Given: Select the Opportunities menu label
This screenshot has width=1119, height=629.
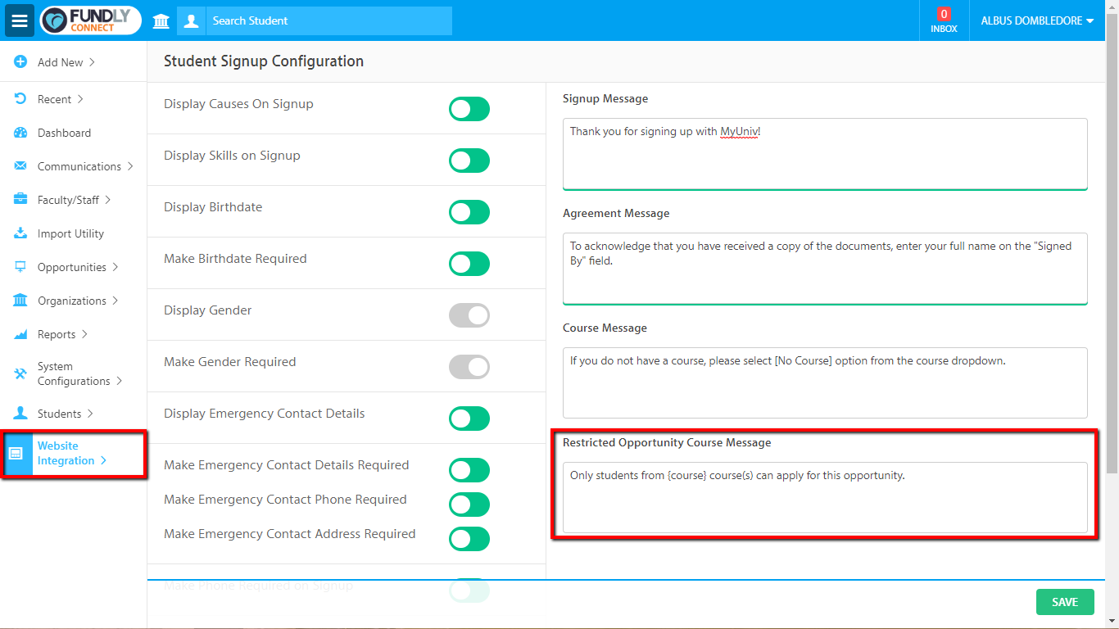Looking at the screenshot, I should 72,267.
